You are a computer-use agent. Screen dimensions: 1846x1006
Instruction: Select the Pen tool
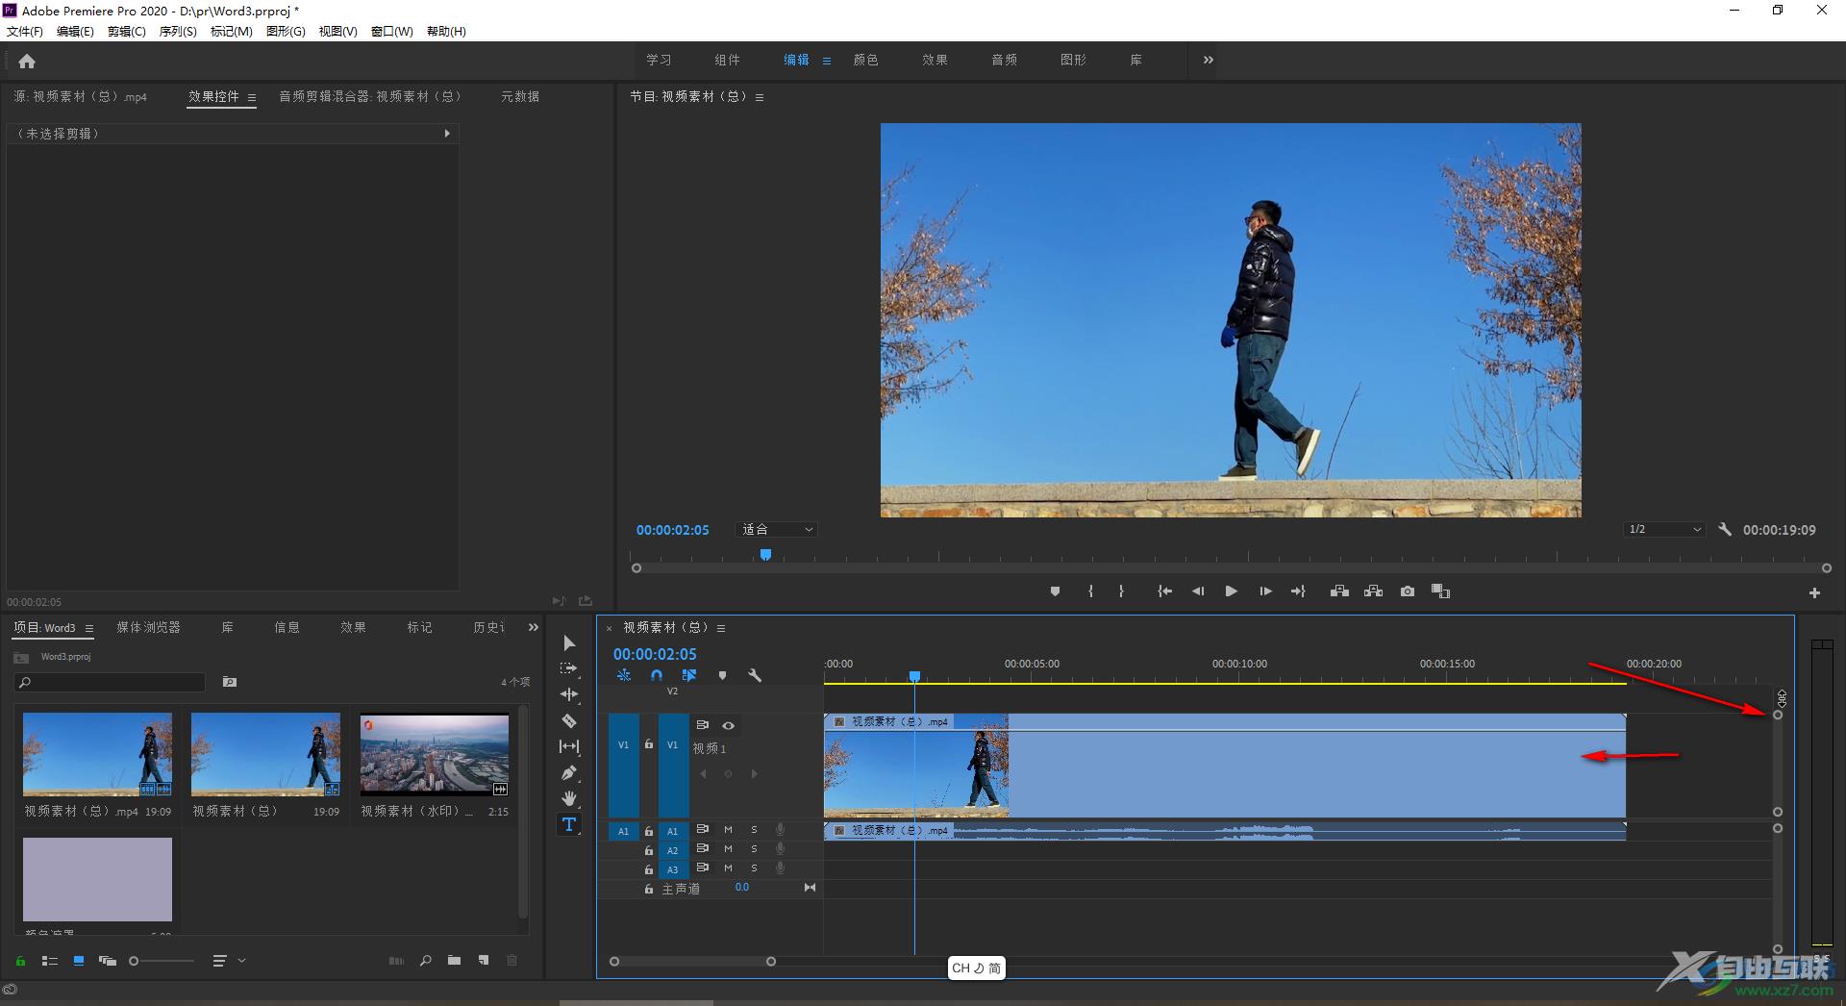click(x=569, y=772)
